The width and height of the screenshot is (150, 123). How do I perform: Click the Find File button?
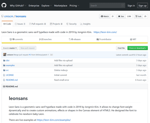pos(121,48)
